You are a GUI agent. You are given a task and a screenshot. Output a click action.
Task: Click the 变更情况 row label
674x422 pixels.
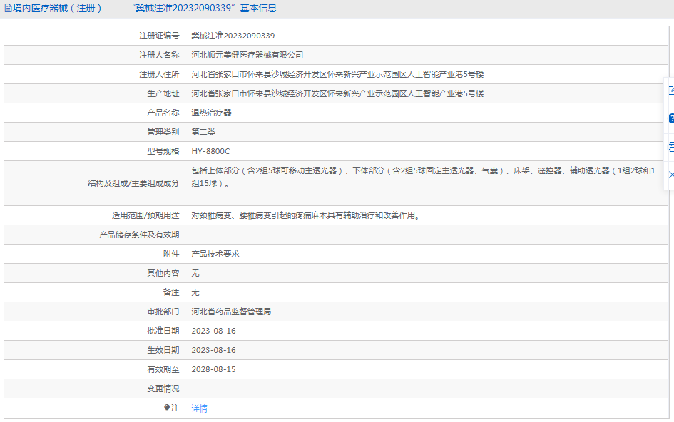click(x=163, y=389)
